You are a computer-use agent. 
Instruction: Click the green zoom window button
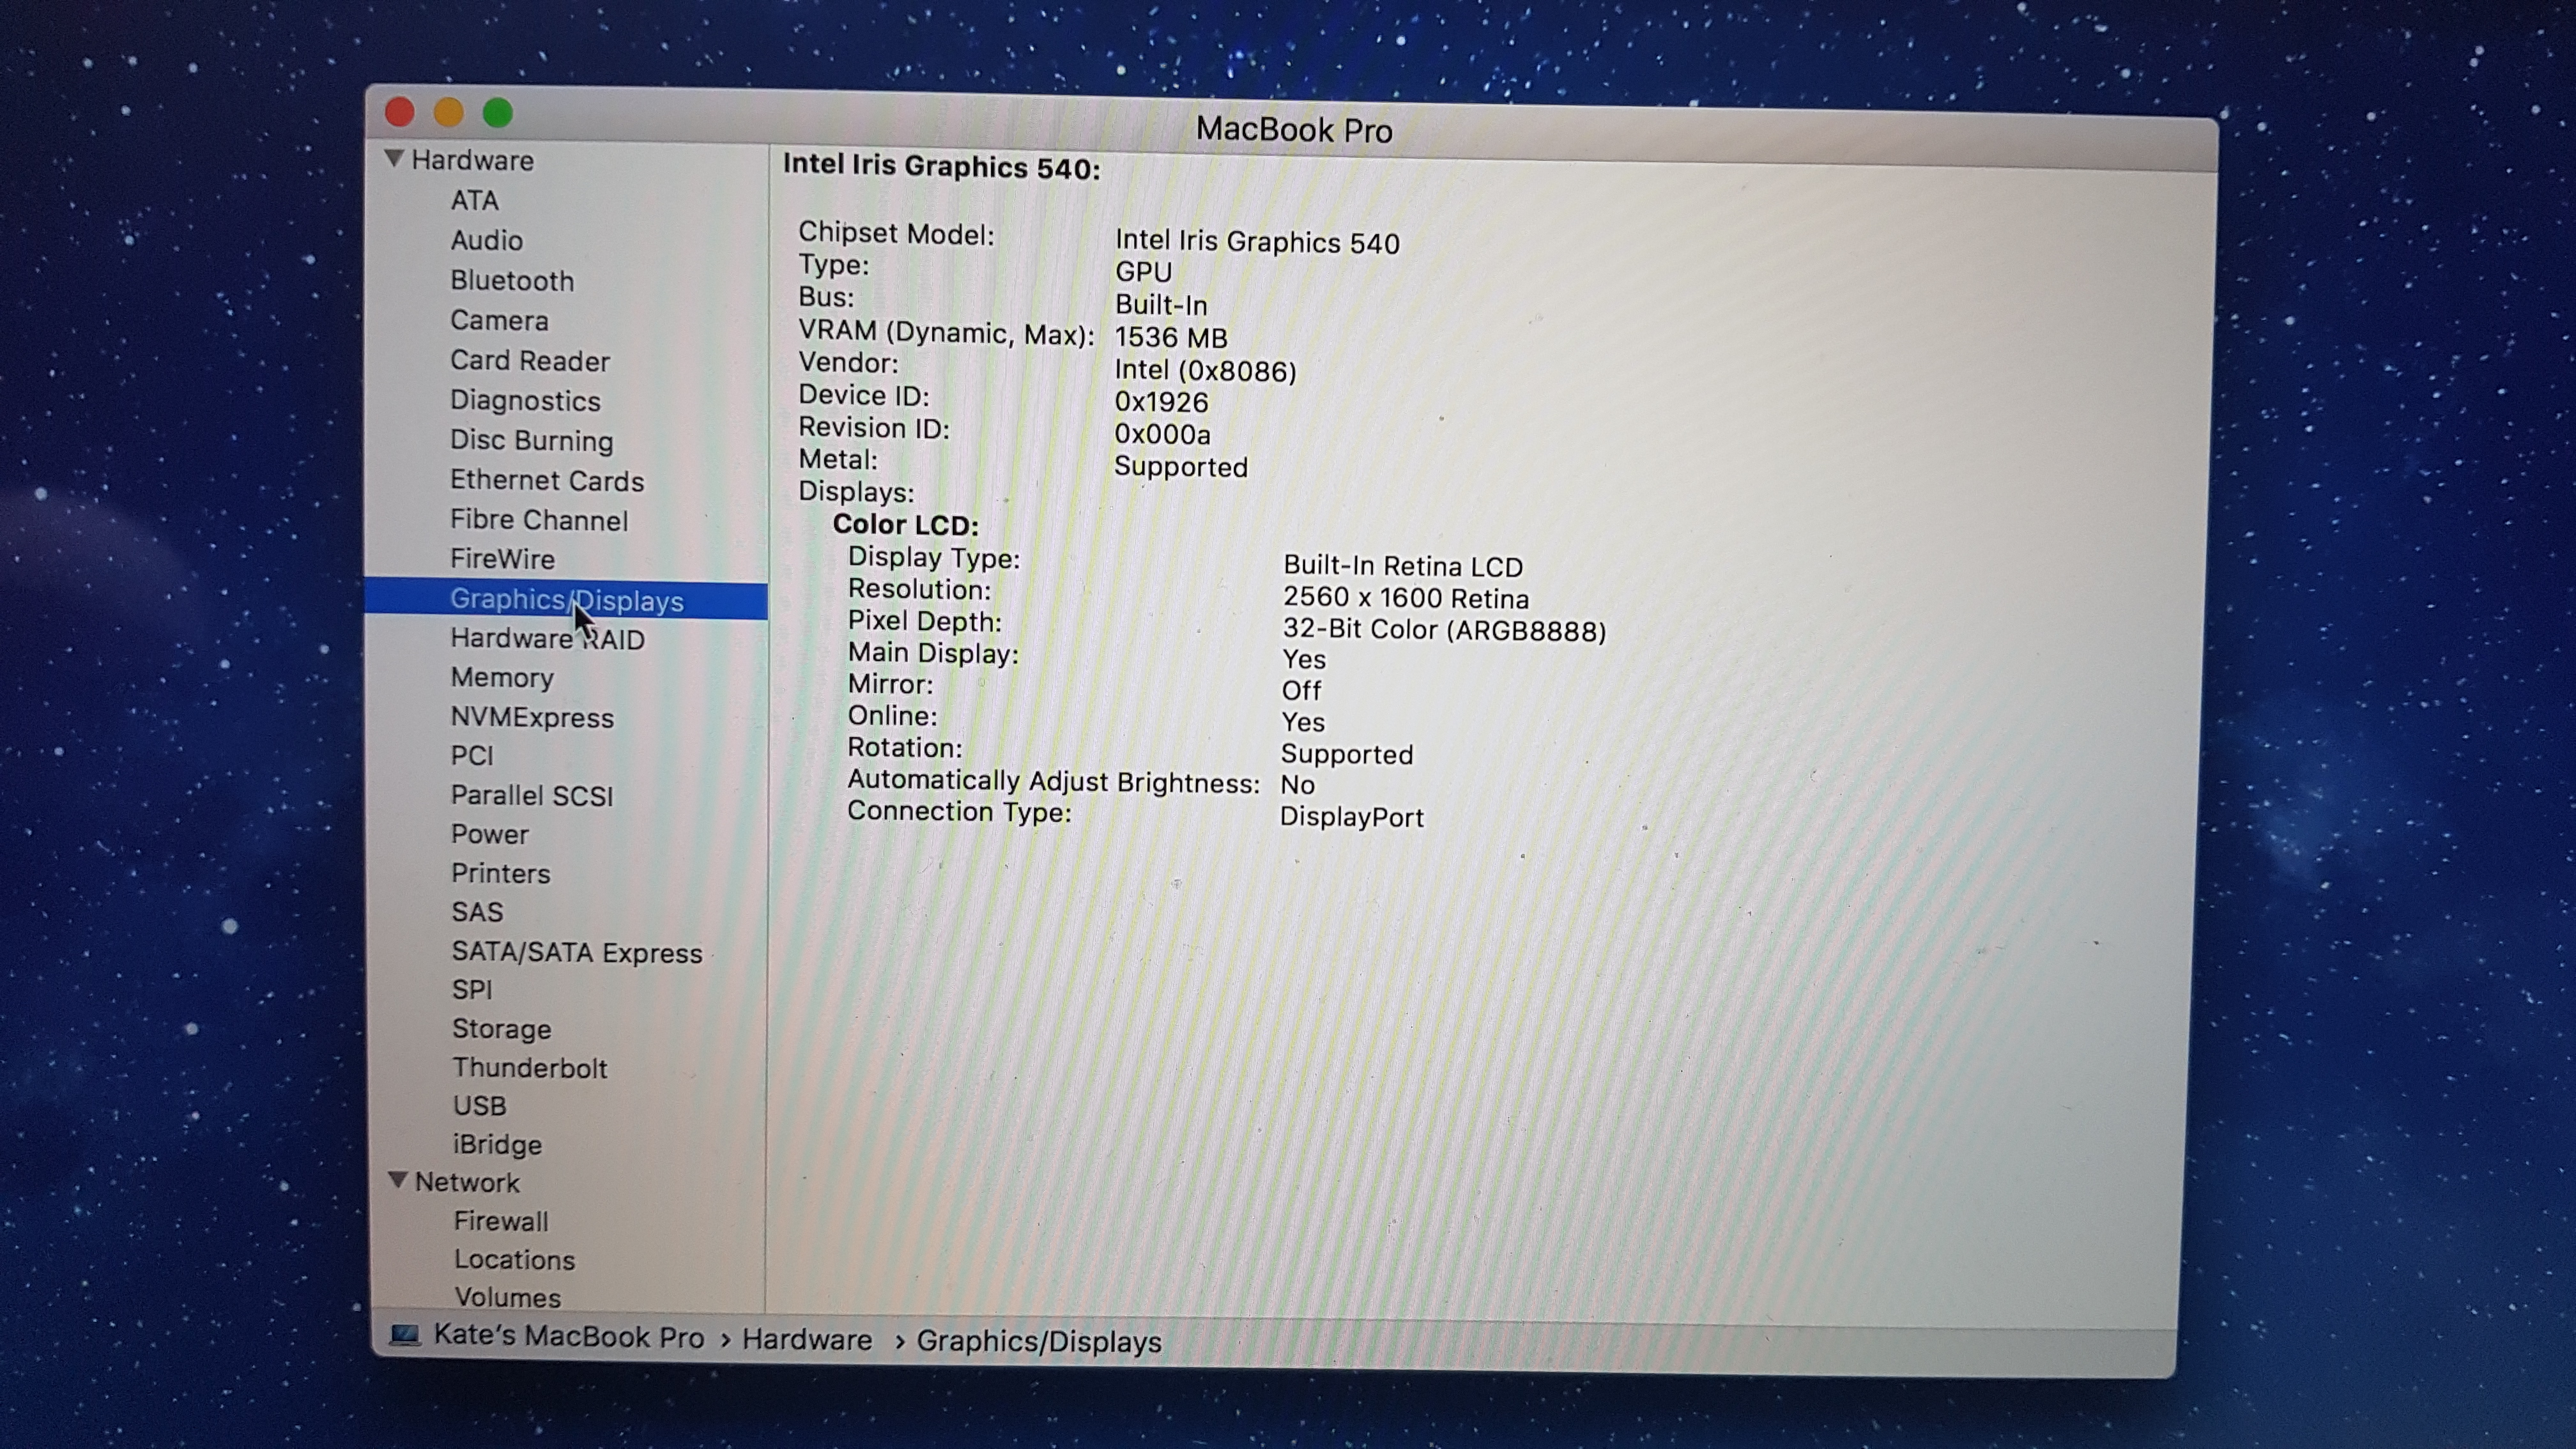coord(498,114)
